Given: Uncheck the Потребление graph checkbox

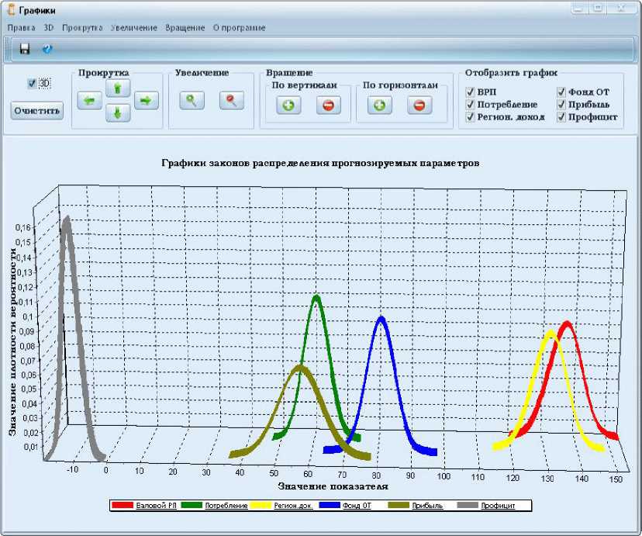Looking at the screenshot, I should [470, 105].
